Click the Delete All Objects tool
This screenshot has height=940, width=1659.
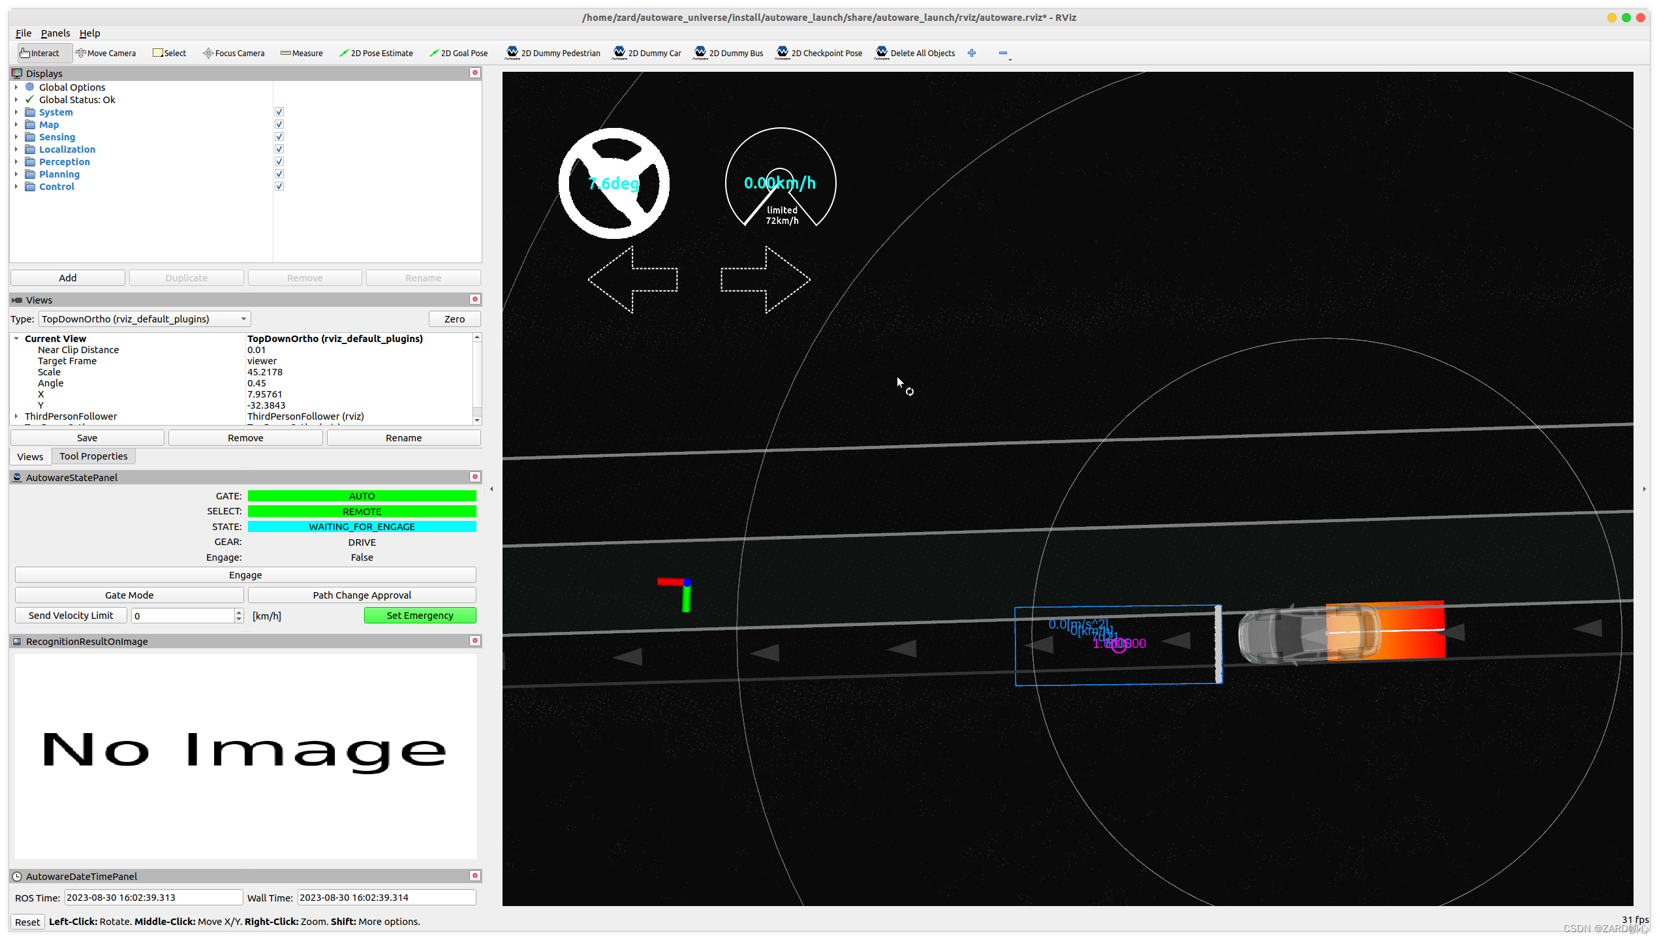[x=915, y=53]
